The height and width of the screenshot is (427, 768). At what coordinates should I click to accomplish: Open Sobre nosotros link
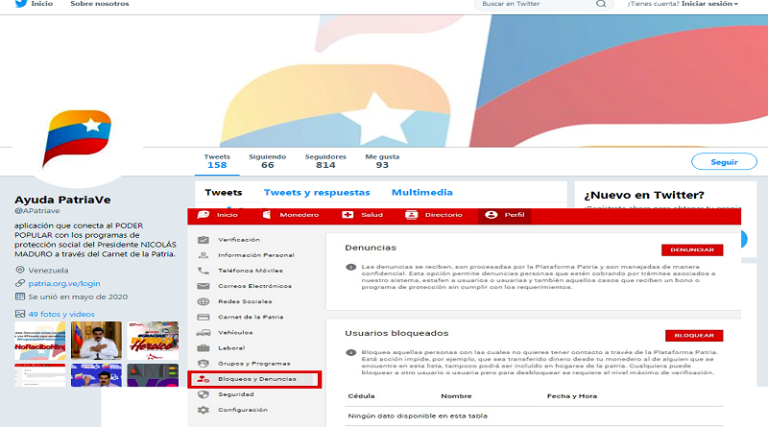(x=100, y=4)
